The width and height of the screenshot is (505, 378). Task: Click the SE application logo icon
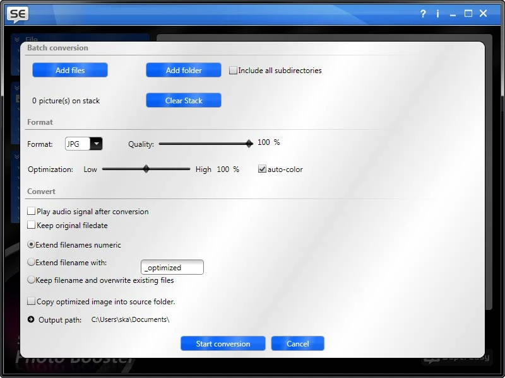(18, 14)
